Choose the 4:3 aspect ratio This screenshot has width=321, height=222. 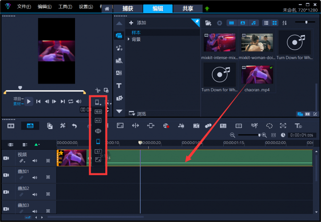pyautogui.click(x=98, y=120)
